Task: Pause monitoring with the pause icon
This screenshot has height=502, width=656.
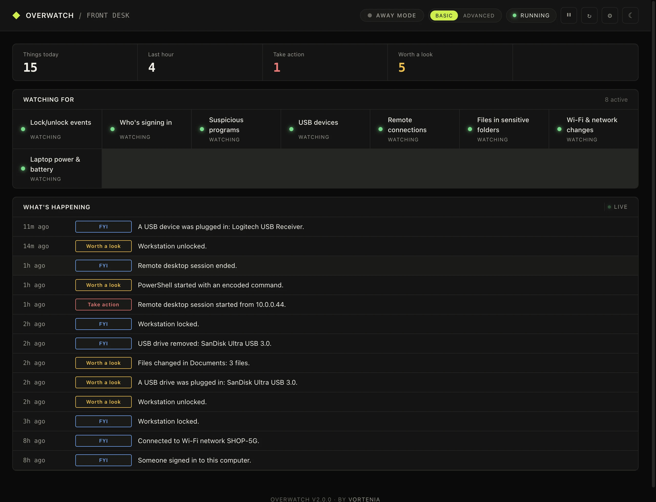Action: point(569,15)
